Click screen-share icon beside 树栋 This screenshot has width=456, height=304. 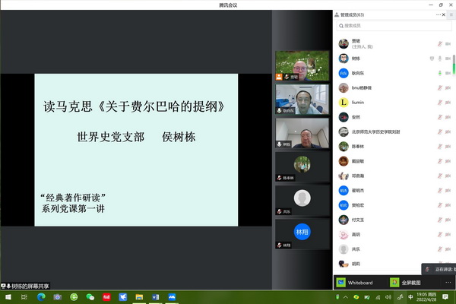pos(432,58)
